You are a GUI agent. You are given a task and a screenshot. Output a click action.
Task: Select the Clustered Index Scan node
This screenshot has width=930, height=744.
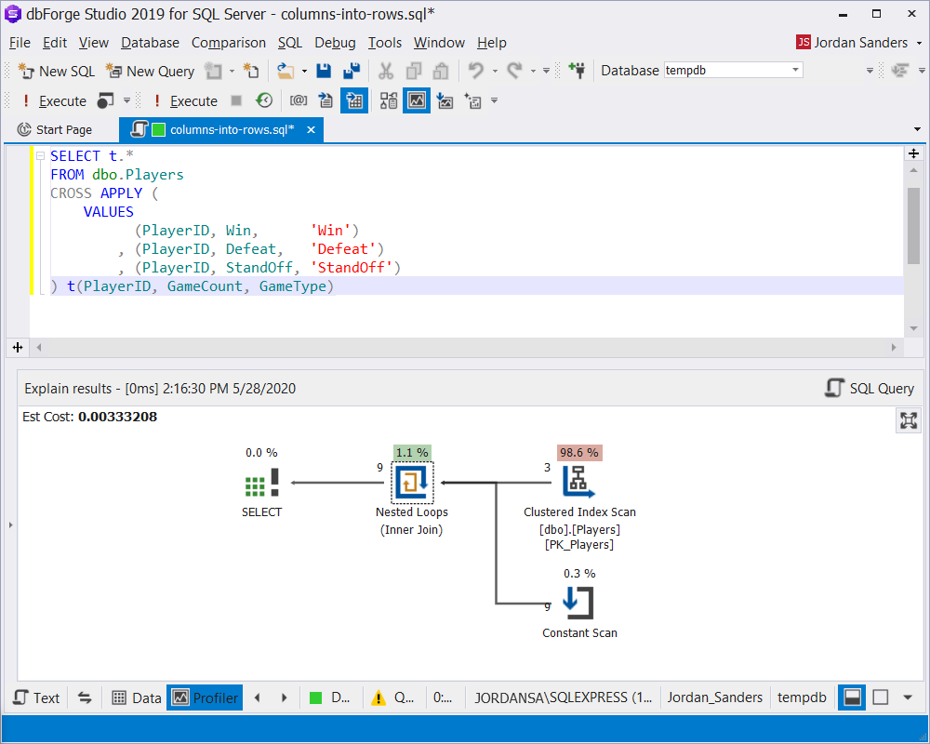tap(578, 482)
